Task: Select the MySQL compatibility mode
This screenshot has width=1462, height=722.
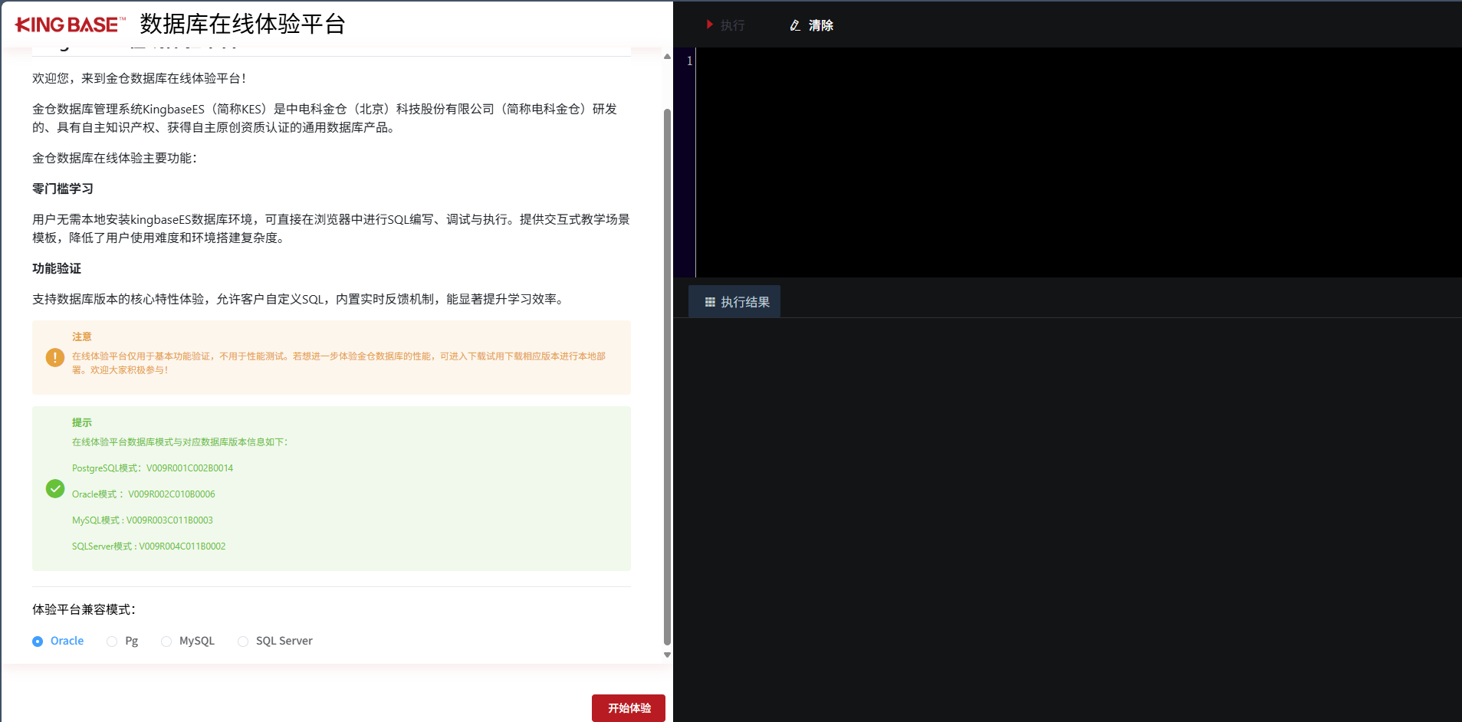Action: click(166, 641)
